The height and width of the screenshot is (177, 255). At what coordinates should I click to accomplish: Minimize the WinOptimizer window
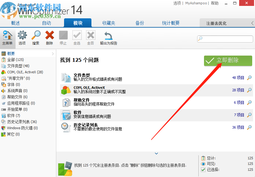[226, 3]
